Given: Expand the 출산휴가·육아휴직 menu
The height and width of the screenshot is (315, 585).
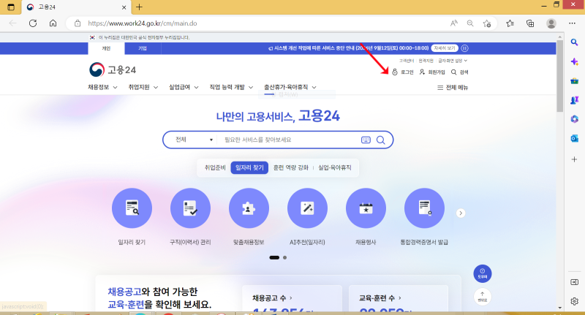Looking at the screenshot, I should tap(290, 87).
